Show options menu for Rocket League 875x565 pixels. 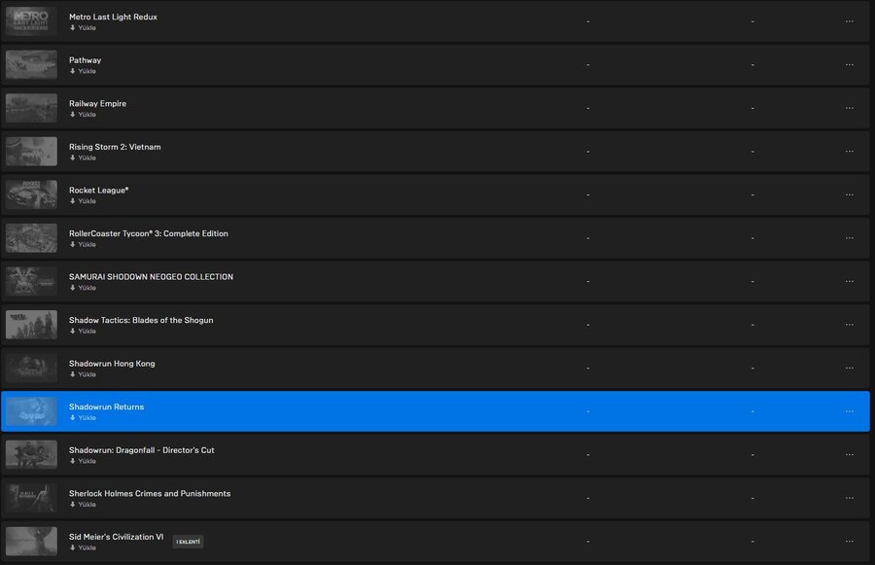coord(849,194)
